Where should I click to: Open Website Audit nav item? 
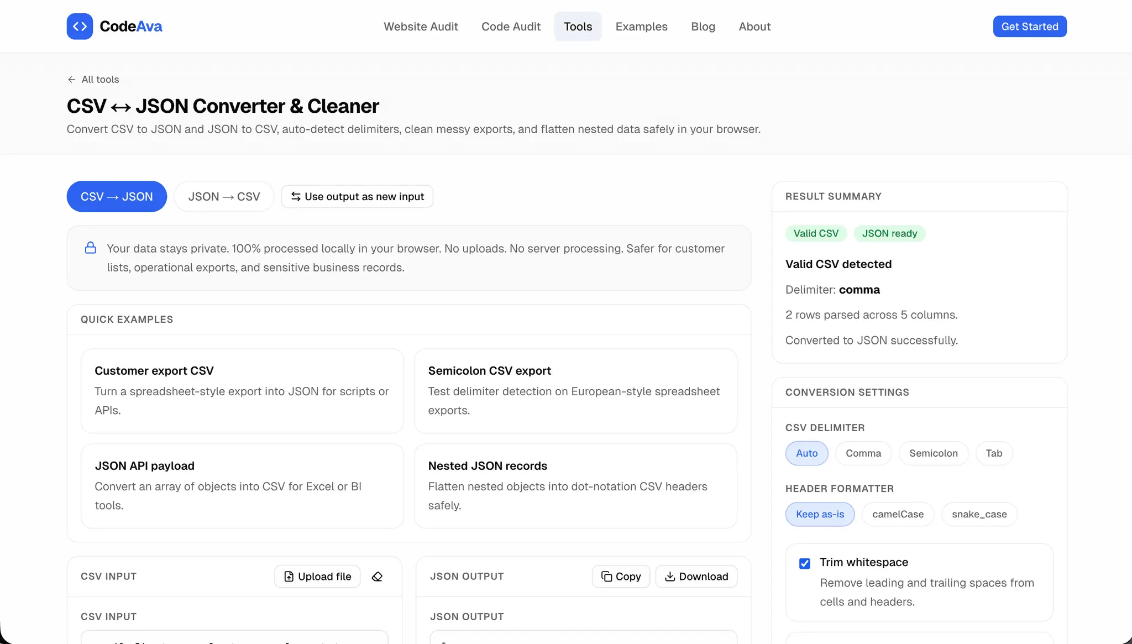pos(421,27)
